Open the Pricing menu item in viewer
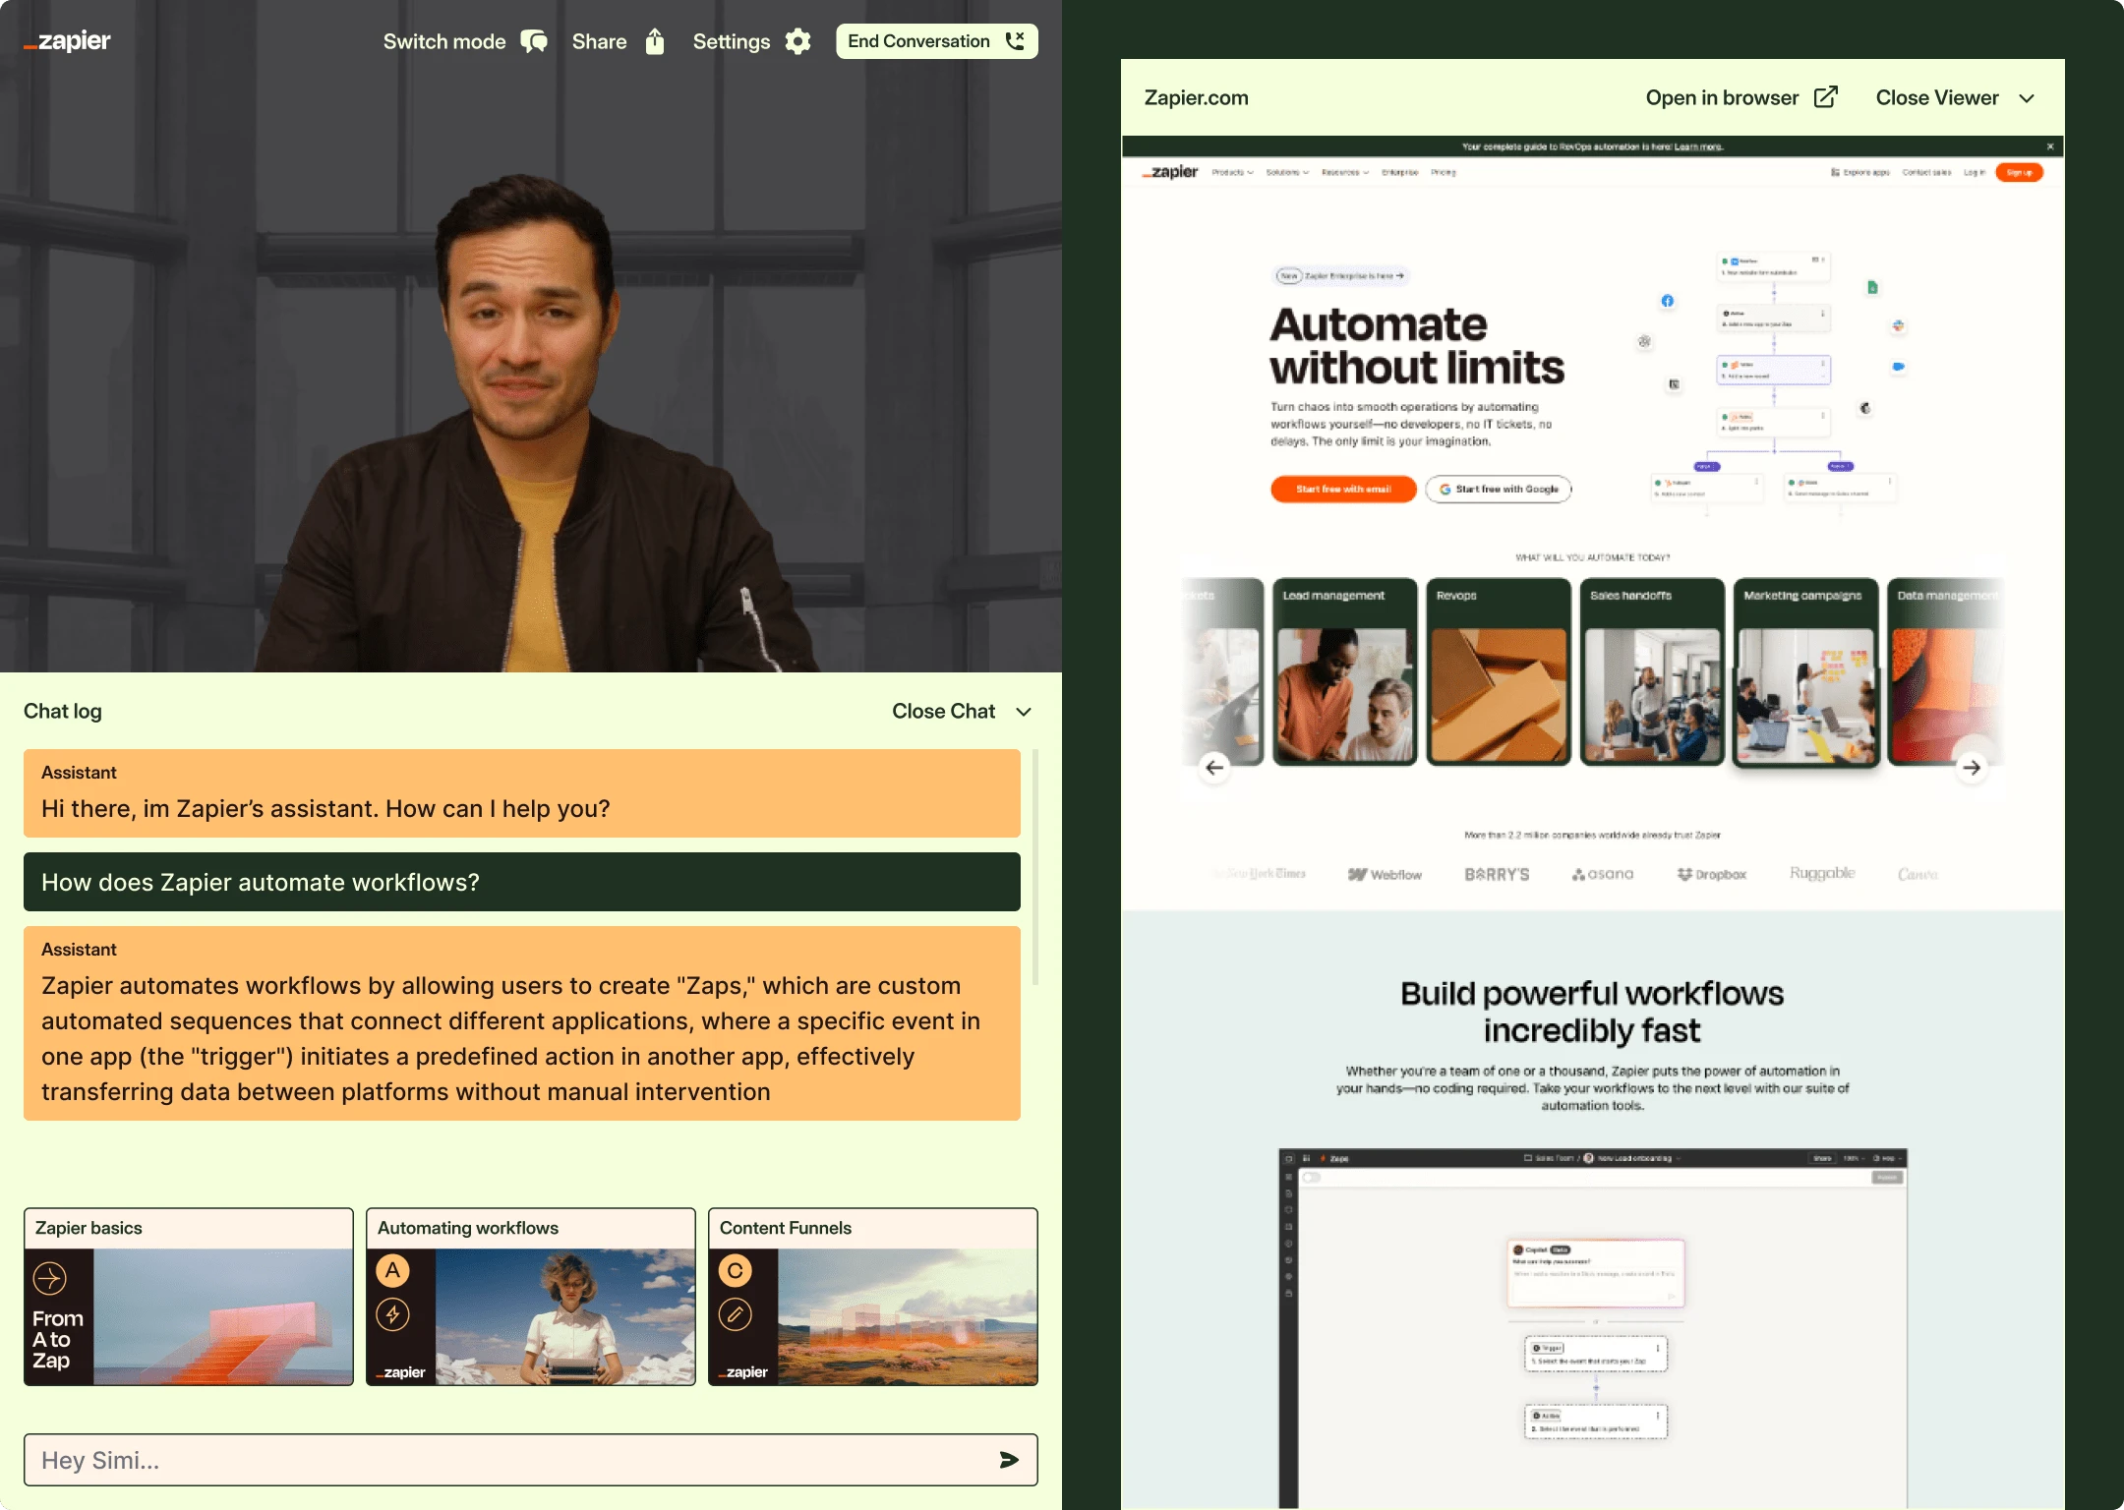The height and width of the screenshot is (1510, 2124). 1443,172
